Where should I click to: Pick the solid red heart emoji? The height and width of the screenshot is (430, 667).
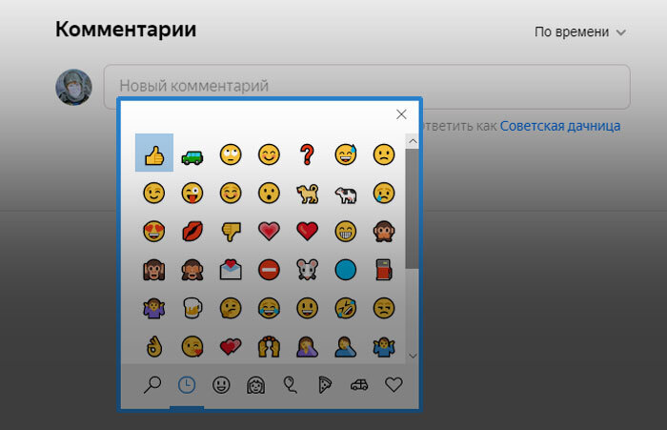(x=307, y=231)
